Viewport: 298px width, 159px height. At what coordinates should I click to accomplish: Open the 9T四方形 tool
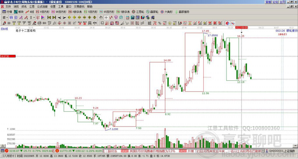pyautogui.click(x=107, y=12)
